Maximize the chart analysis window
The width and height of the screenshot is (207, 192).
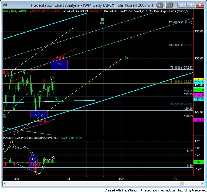pyautogui.click(x=191, y=5)
